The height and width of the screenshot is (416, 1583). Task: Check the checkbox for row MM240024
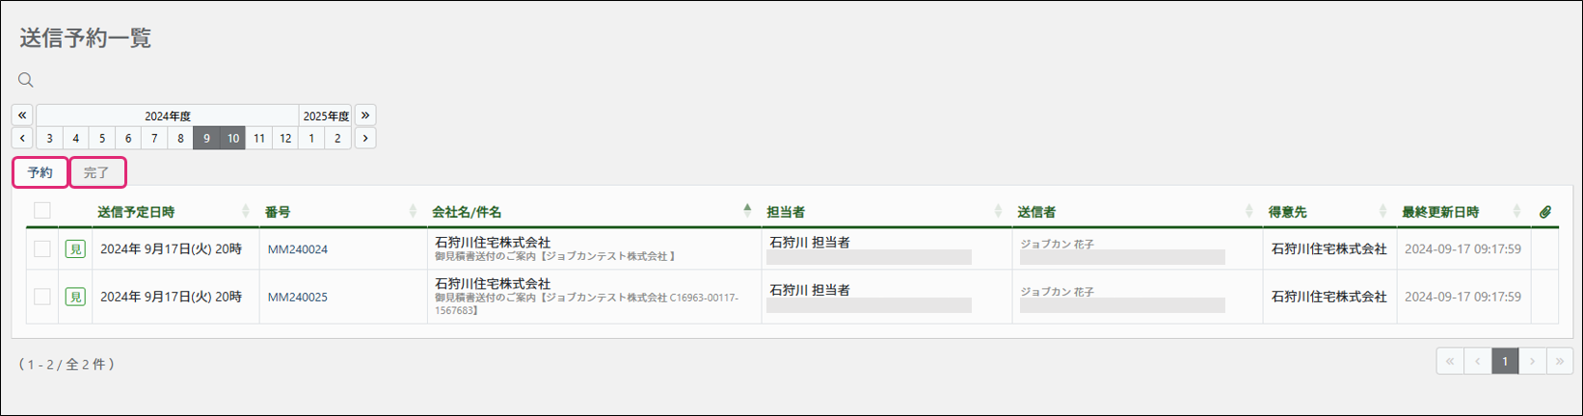[x=42, y=249]
